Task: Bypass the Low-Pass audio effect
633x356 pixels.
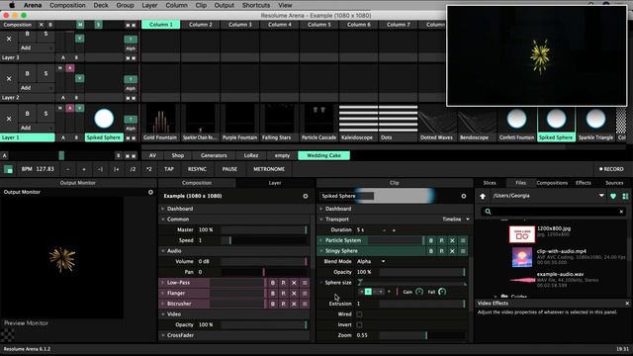Action: pos(273,283)
